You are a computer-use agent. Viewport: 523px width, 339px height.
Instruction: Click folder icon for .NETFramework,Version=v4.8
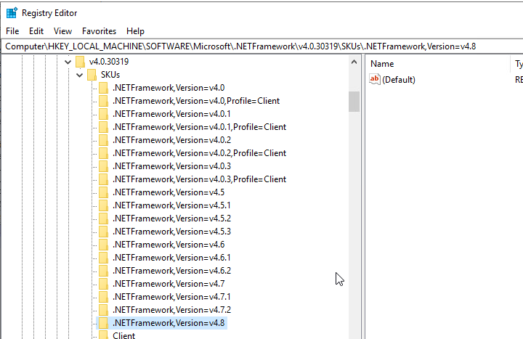[103, 322]
